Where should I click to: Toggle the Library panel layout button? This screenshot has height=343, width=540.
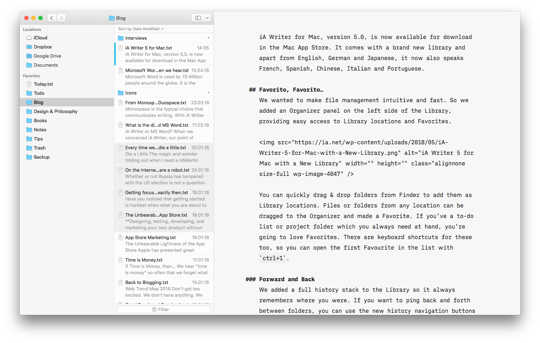[198, 18]
